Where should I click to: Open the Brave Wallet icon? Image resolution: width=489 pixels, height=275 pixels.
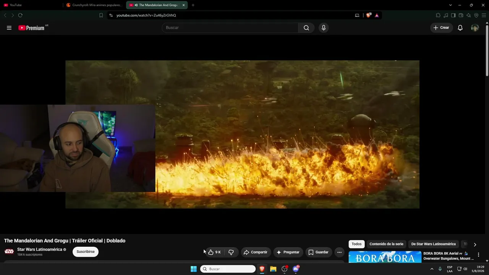(x=461, y=15)
